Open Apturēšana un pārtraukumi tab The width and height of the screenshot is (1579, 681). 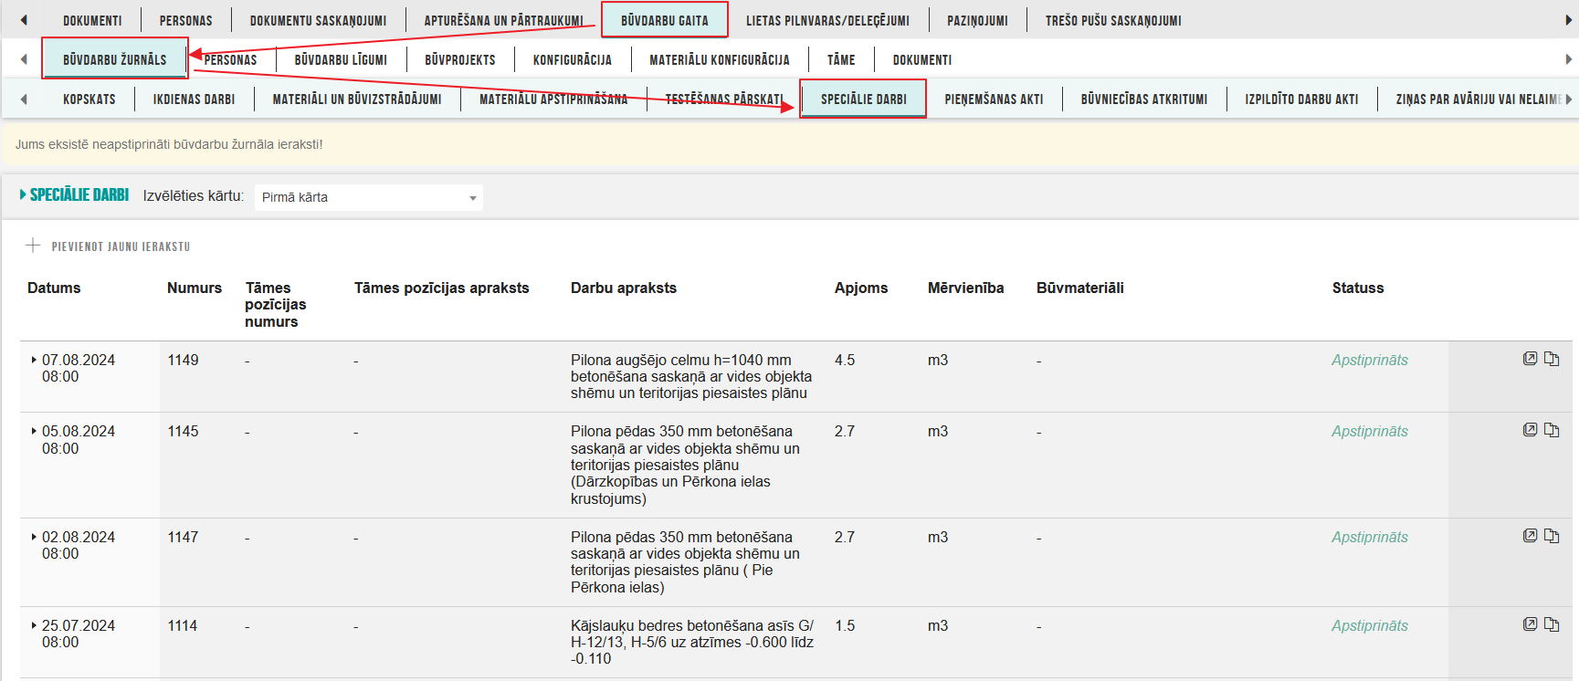click(503, 20)
